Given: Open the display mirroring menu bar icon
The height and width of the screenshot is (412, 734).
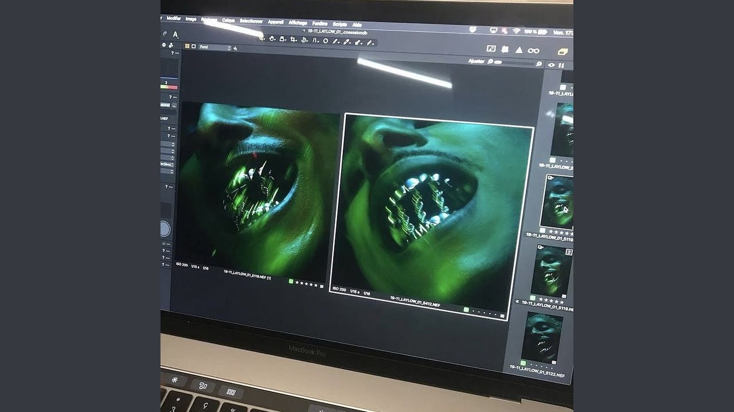Looking at the screenshot, I should (x=494, y=30).
